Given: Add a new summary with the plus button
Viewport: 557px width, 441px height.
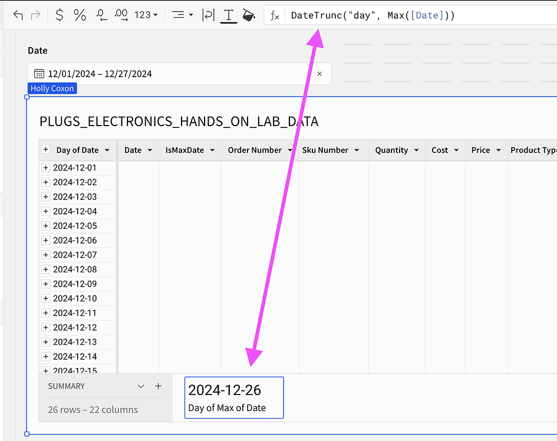Looking at the screenshot, I should tap(158, 386).
